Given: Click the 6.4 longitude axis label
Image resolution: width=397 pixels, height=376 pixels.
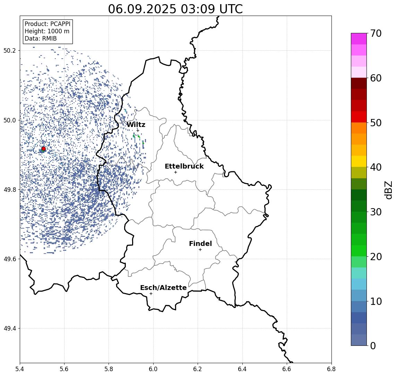Looking at the screenshot, I should click(242, 369).
